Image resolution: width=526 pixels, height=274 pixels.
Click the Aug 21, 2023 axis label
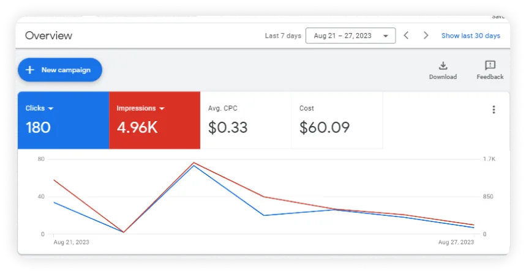pos(71,242)
